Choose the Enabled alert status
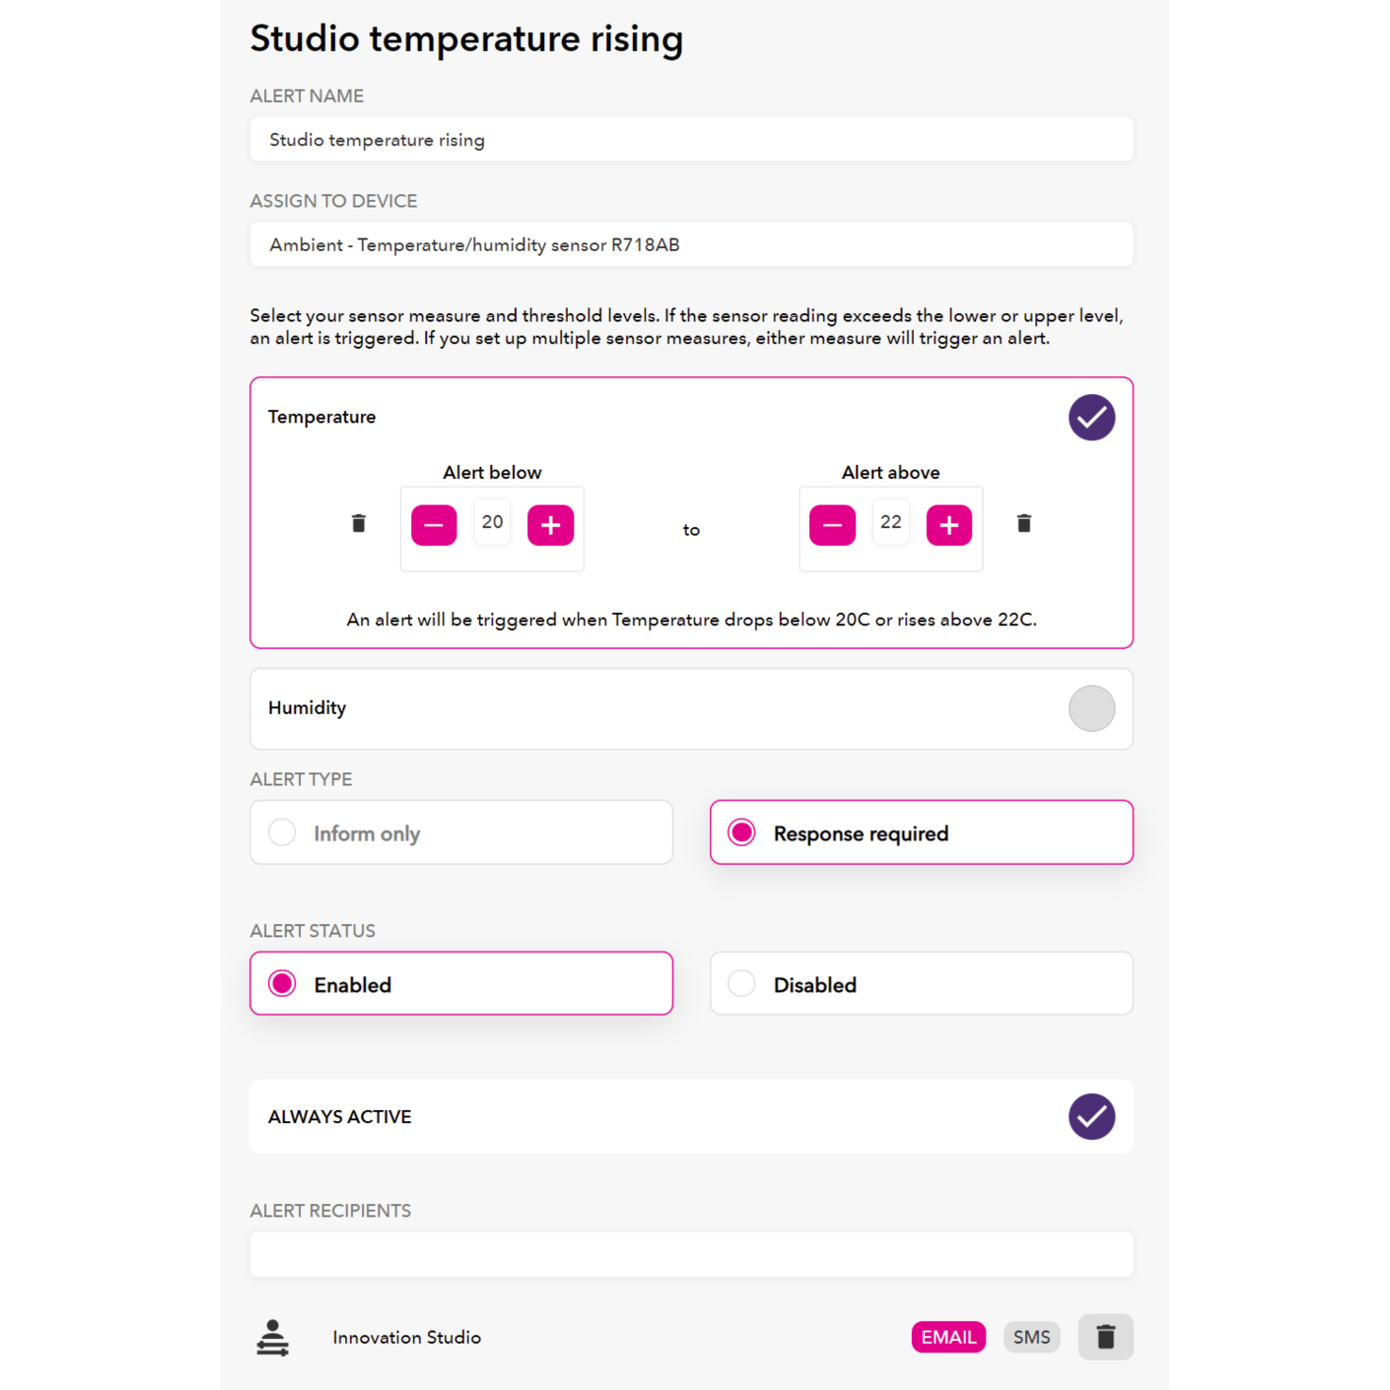This screenshot has width=1390, height=1390. tap(461, 984)
